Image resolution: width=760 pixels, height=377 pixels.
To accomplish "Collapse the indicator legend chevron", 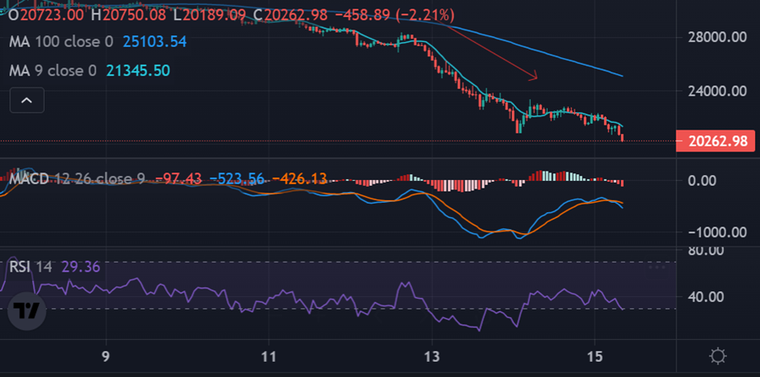I will (x=26, y=101).
